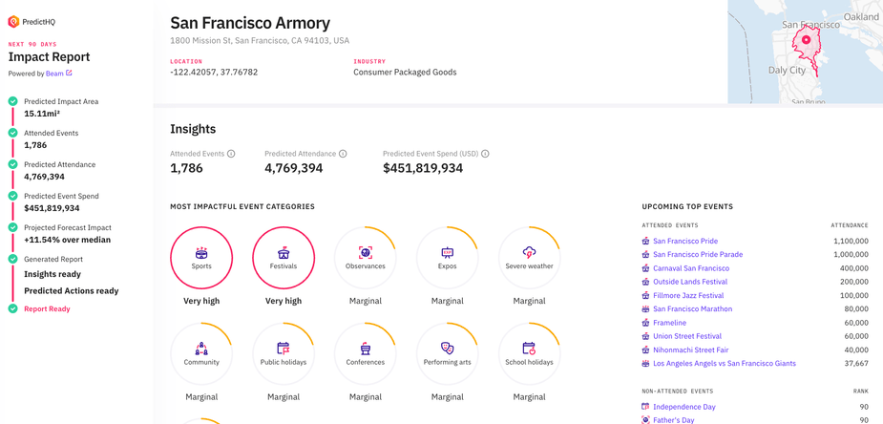Viewport: 883px width, 424px height.
Task: Click Predicted Actions ready text
Action: pos(72,291)
